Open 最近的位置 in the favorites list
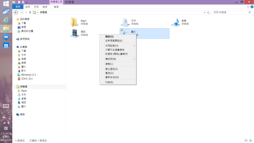 pos(25,31)
